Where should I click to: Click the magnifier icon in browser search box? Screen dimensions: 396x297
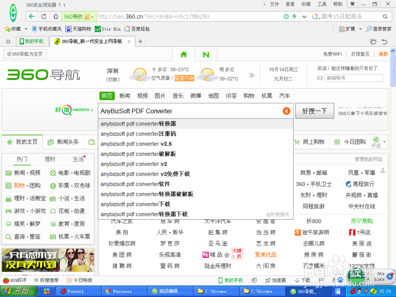[x=385, y=17]
